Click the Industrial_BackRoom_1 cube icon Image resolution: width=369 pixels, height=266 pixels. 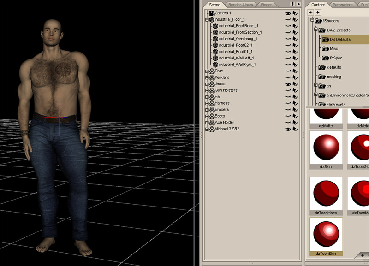pos(215,26)
